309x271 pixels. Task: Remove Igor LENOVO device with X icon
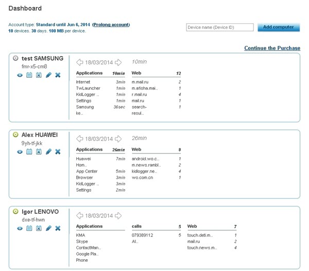[58, 228]
